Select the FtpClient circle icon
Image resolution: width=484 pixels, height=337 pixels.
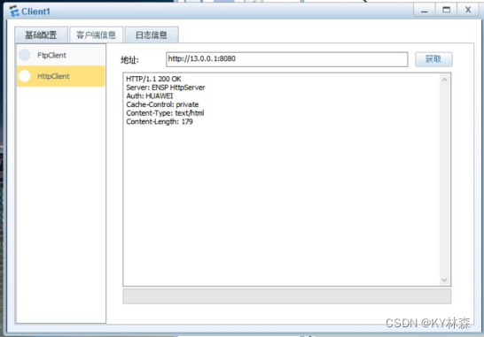25,55
